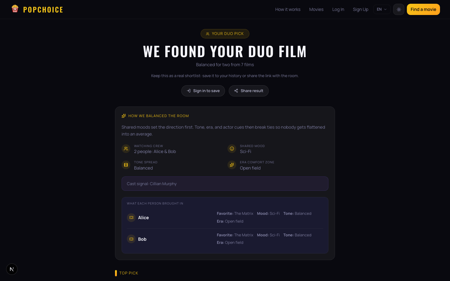
Task: Click the Era Comfort Zone sparkle icon
Action: click(232, 165)
